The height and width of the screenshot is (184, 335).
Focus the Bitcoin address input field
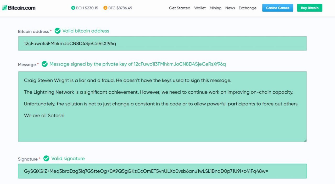(162, 44)
